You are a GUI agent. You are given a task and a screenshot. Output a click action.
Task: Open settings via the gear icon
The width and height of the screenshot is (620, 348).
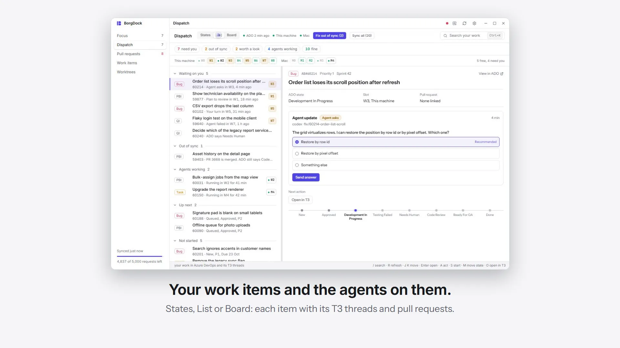point(474,23)
